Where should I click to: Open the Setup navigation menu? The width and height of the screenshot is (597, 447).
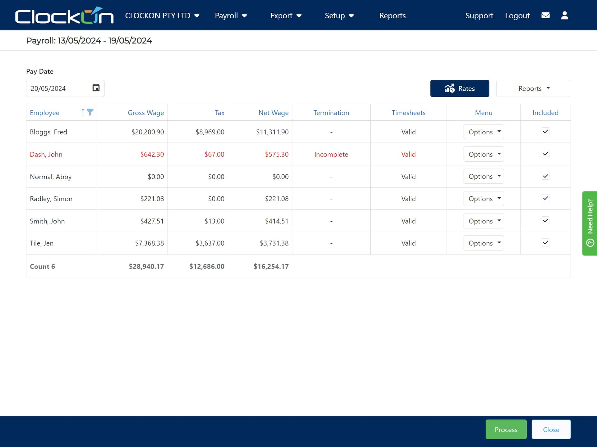tap(339, 16)
